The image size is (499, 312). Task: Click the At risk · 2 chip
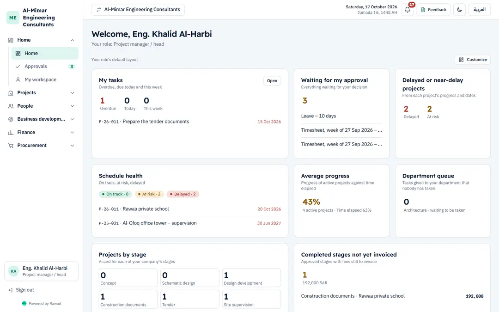149,194
